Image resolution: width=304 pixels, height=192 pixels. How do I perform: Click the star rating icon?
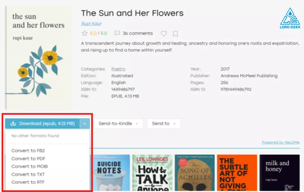pyautogui.click(x=85, y=33)
